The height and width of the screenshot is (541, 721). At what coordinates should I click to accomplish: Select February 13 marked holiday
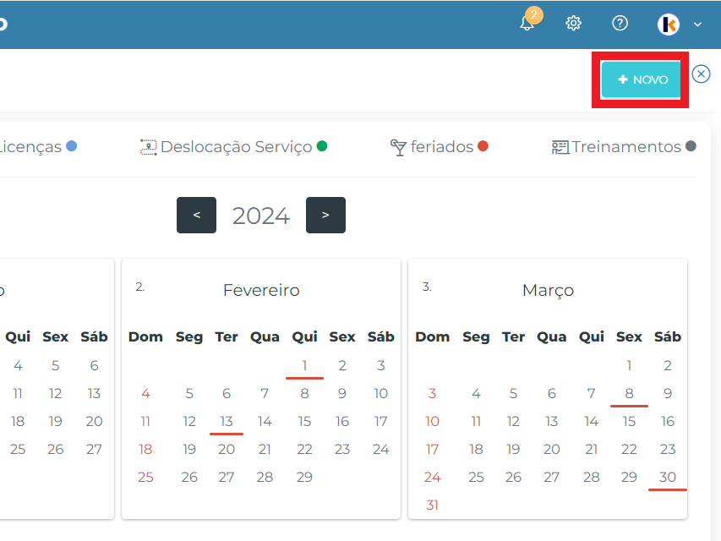(227, 422)
